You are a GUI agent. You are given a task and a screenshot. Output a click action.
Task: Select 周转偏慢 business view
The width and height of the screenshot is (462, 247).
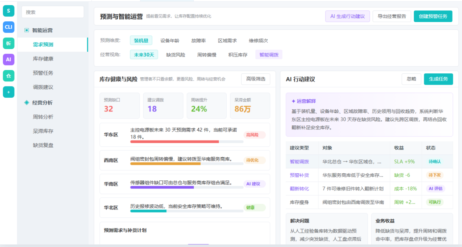(x=207, y=55)
